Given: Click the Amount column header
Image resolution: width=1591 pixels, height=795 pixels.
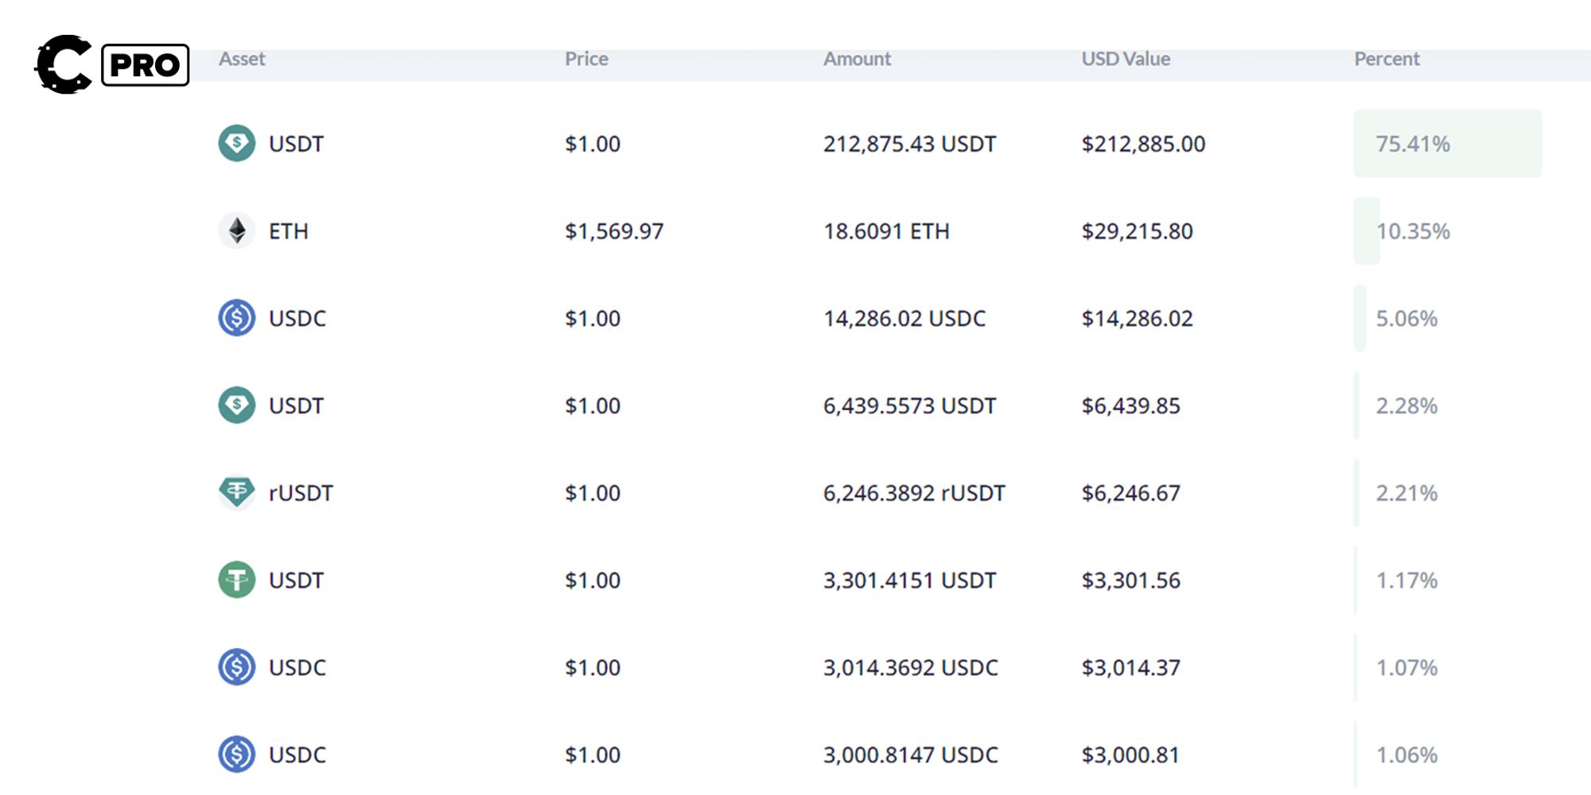Looking at the screenshot, I should [857, 59].
